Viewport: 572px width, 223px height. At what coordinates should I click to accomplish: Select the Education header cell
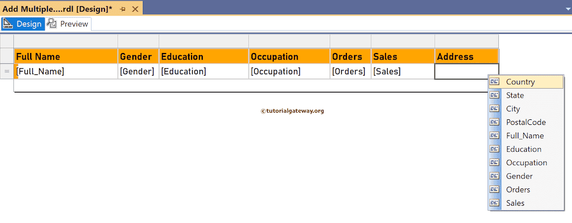(204, 56)
